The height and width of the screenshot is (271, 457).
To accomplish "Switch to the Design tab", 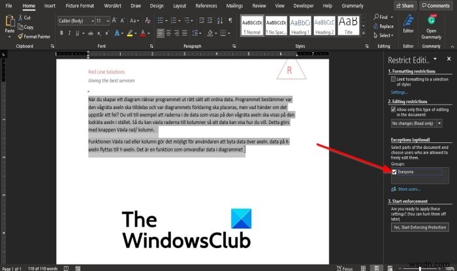I will coord(157,5).
